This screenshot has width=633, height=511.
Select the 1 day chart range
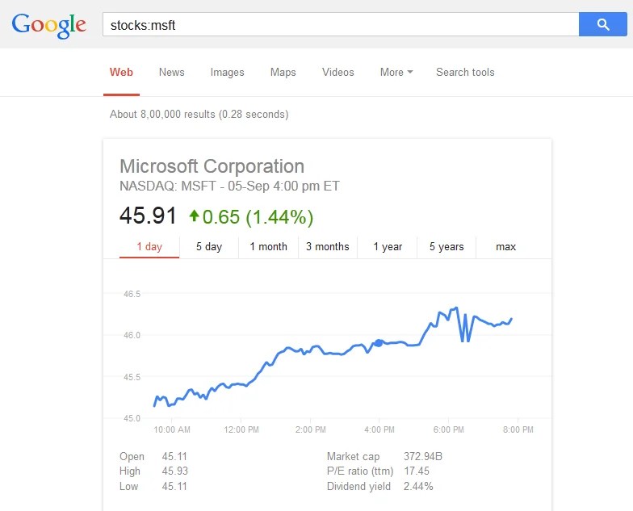[x=149, y=247]
